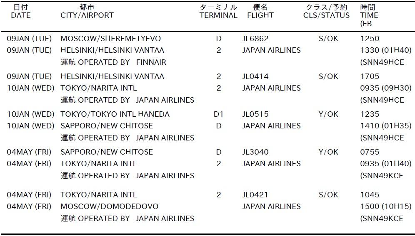Click MOSCOW/SHEREMETYEVO departure city
Image resolution: width=415 pixels, height=236 pixels.
coord(111,39)
